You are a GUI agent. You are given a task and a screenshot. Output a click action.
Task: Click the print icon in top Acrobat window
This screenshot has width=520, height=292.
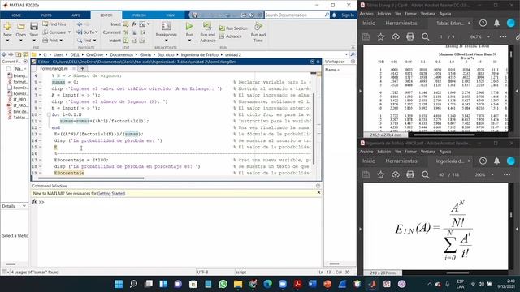(x=410, y=36)
